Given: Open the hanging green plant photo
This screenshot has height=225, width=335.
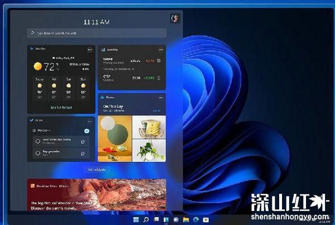Looking at the screenshot, I should point(149,150).
